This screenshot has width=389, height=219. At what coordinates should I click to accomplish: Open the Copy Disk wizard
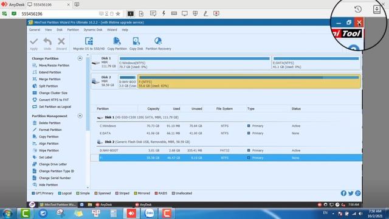[136, 44]
